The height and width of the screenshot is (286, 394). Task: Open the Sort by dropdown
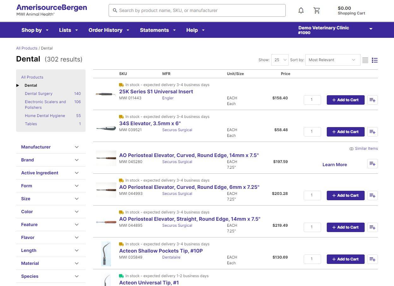[x=332, y=60]
